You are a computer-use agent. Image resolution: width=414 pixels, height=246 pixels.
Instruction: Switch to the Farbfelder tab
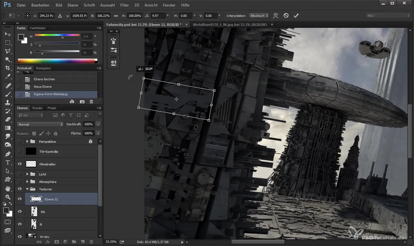coord(38,28)
